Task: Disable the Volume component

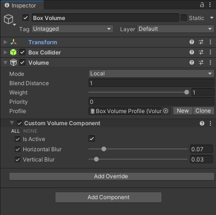Action: (22, 62)
